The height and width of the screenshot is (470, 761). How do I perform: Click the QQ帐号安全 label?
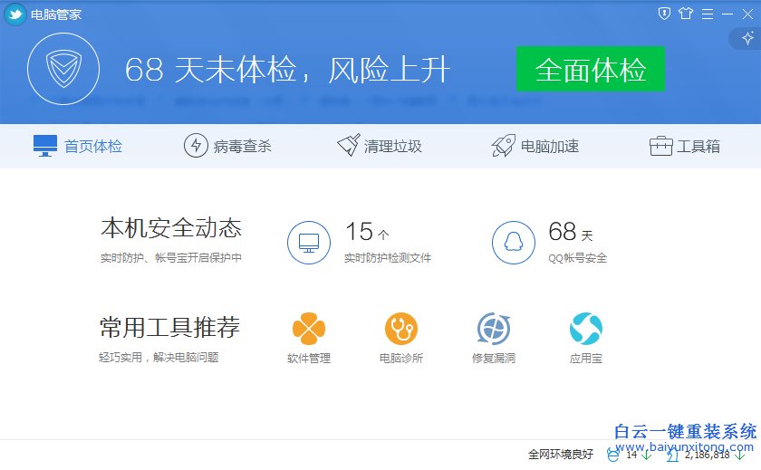coord(578,258)
